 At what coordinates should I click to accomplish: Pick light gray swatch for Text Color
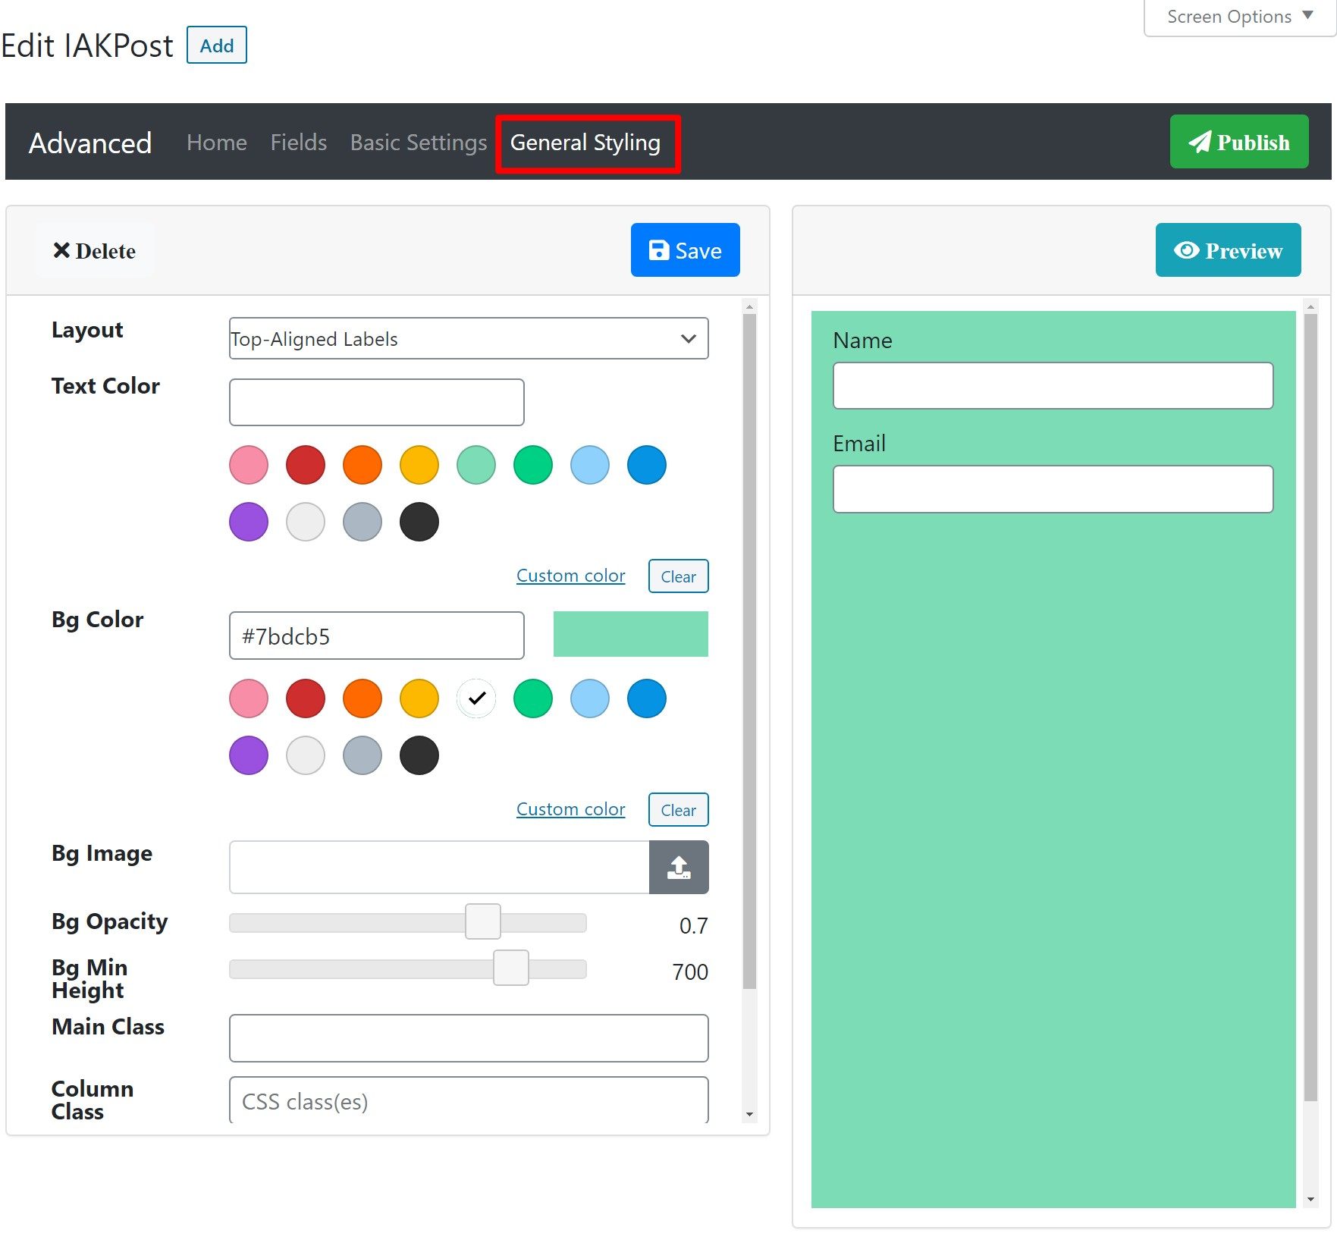click(306, 522)
